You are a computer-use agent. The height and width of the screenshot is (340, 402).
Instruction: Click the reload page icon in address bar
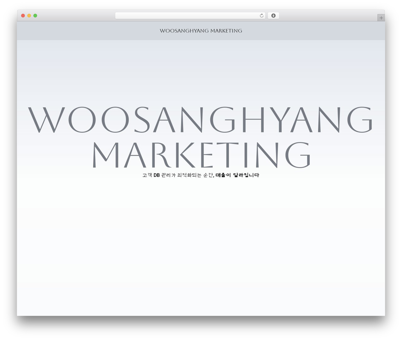pos(261,16)
